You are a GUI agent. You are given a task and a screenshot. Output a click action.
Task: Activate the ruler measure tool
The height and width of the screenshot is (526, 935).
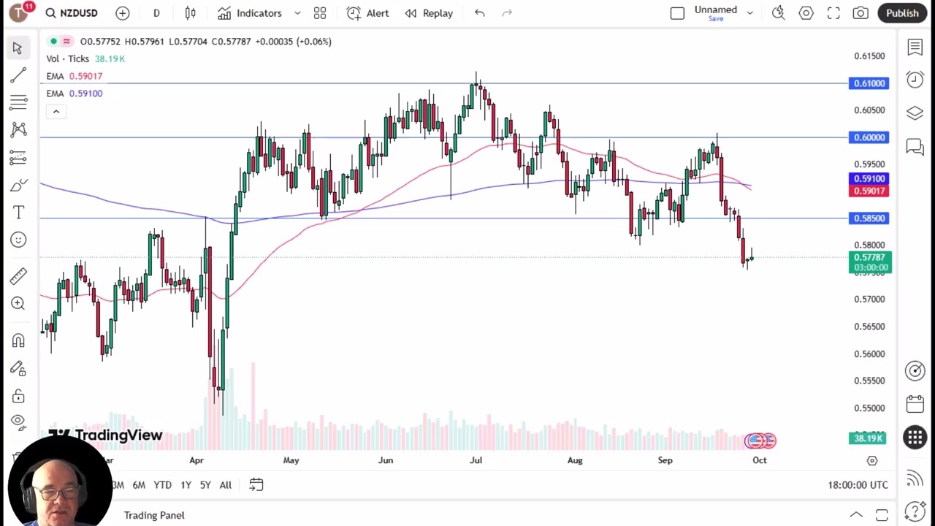pos(18,275)
